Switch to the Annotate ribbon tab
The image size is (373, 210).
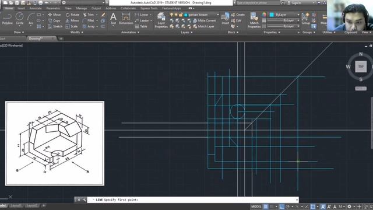[x=36, y=8]
